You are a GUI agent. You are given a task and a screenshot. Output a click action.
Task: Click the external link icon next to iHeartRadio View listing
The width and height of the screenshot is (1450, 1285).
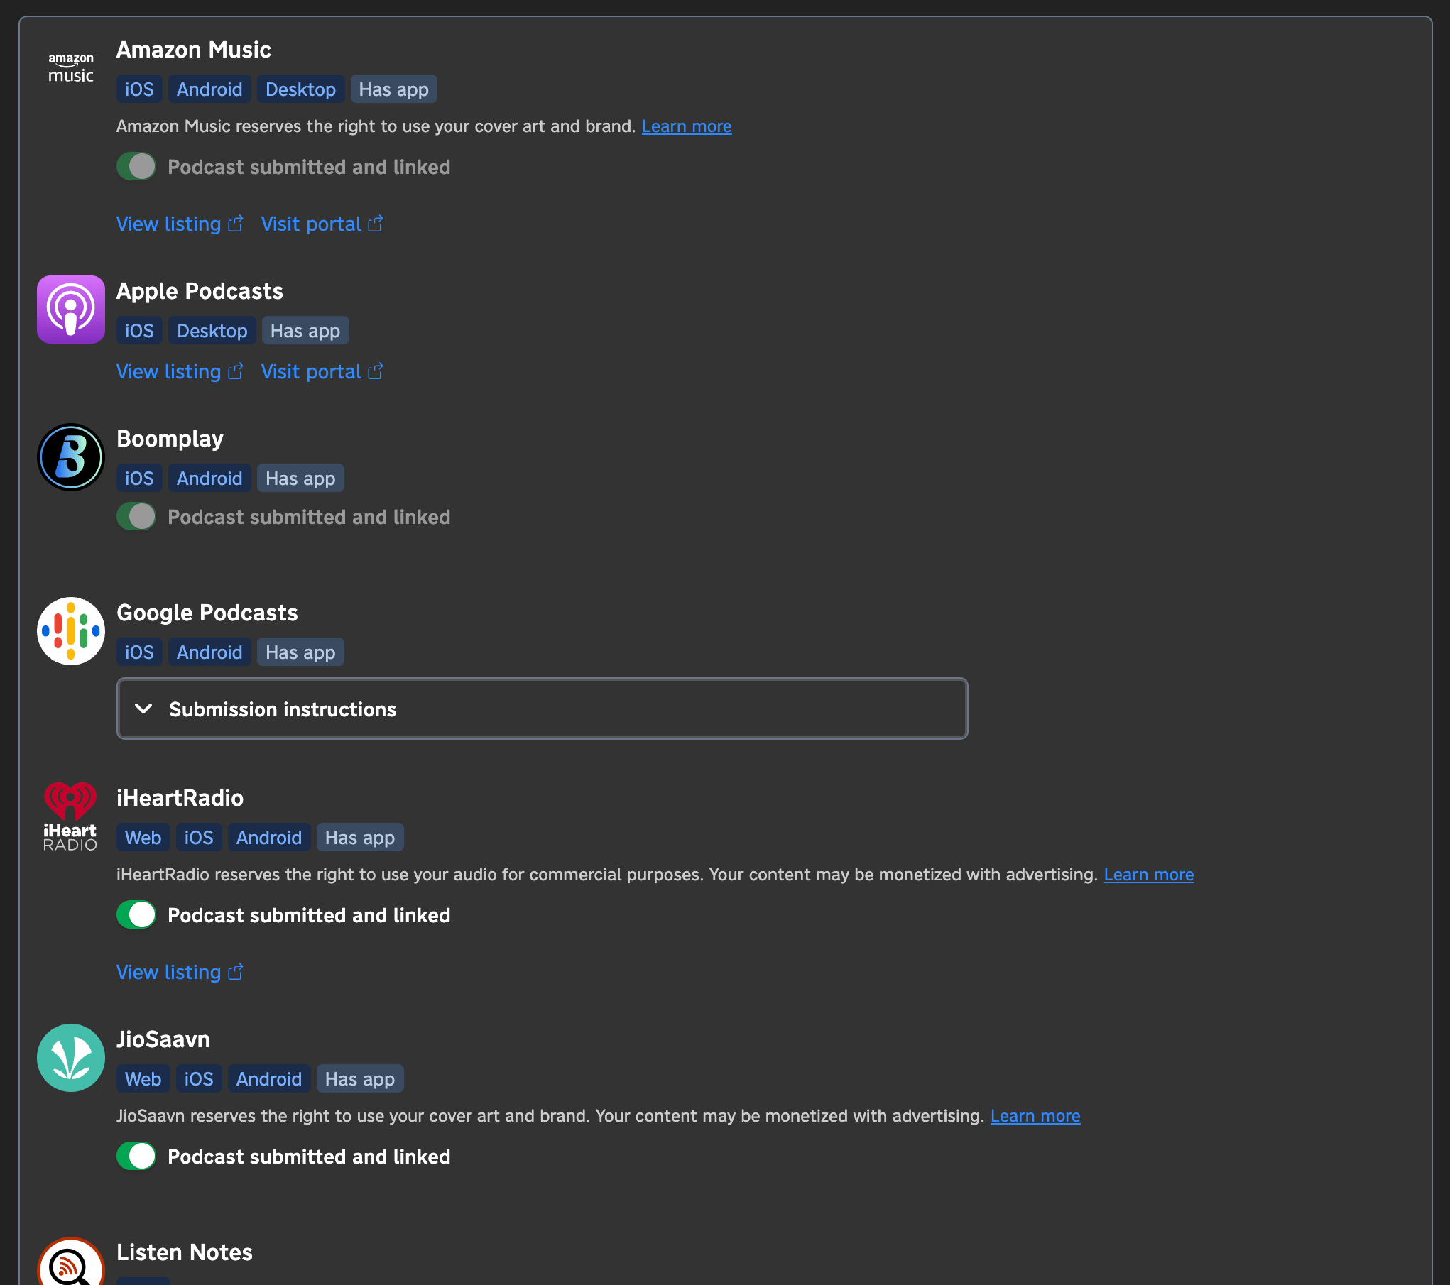[x=235, y=972]
